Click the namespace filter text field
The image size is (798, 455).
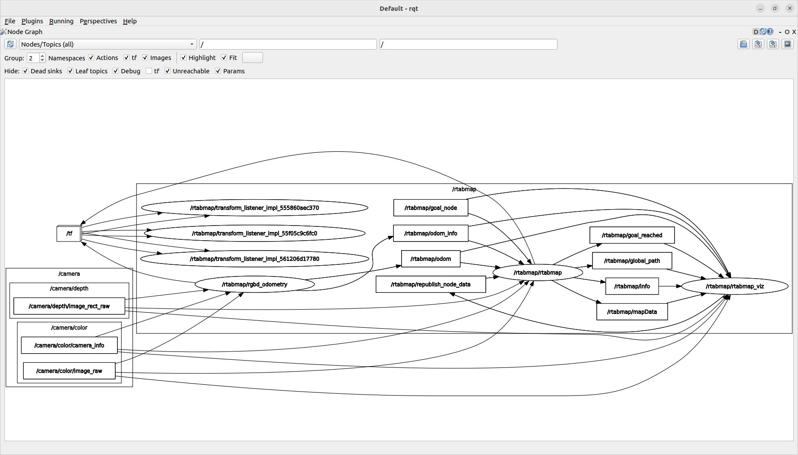point(288,44)
